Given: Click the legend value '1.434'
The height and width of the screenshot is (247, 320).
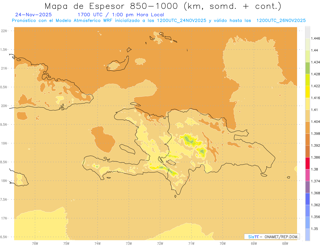Looking at the screenshot, I should (316, 62).
